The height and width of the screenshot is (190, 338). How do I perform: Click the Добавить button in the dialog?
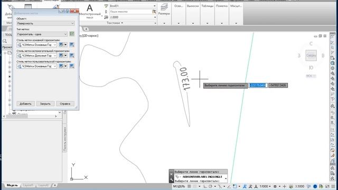click(25, 103)
